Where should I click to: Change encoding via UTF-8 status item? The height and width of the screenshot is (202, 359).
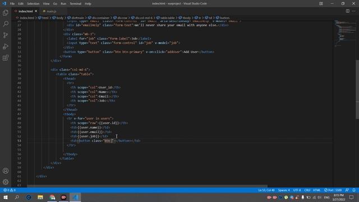pyautogui.click(x=297, y=190)
